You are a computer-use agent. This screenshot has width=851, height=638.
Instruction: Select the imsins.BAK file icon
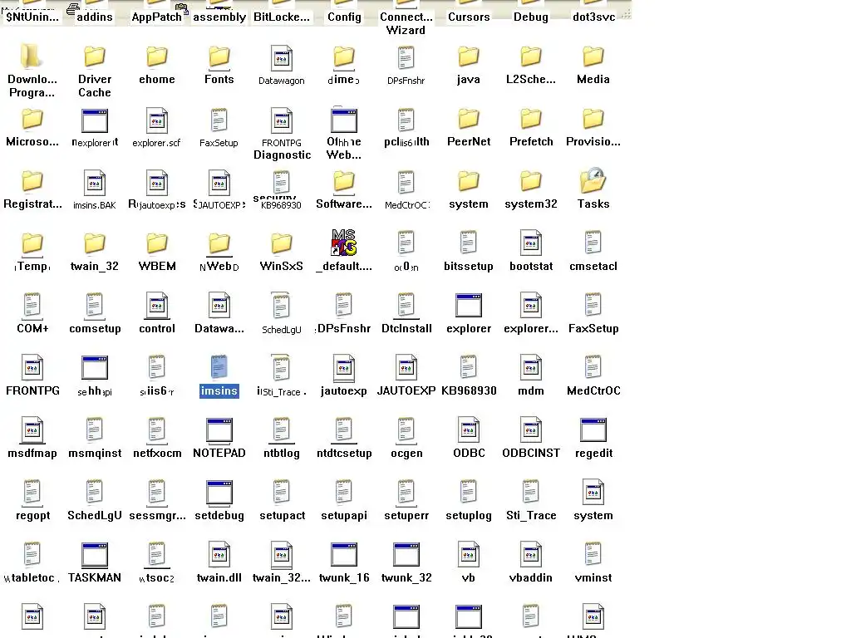coord(95,183)
